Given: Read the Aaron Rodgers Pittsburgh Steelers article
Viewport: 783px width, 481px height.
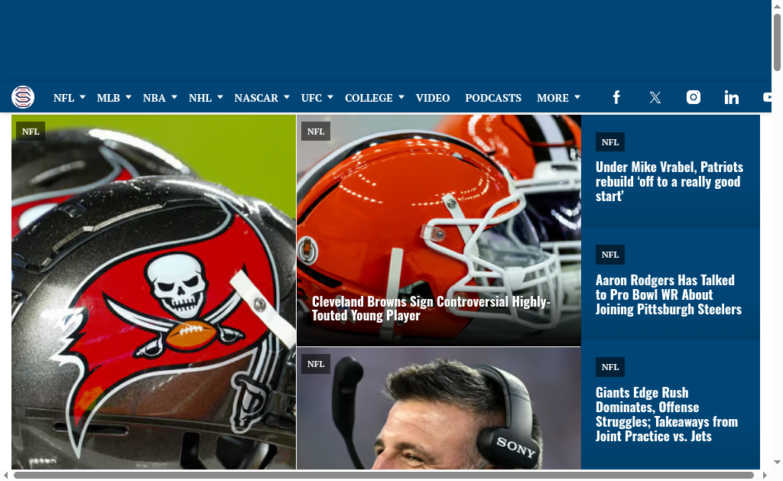Looking at the screenshot, I should tap(668, 294).
